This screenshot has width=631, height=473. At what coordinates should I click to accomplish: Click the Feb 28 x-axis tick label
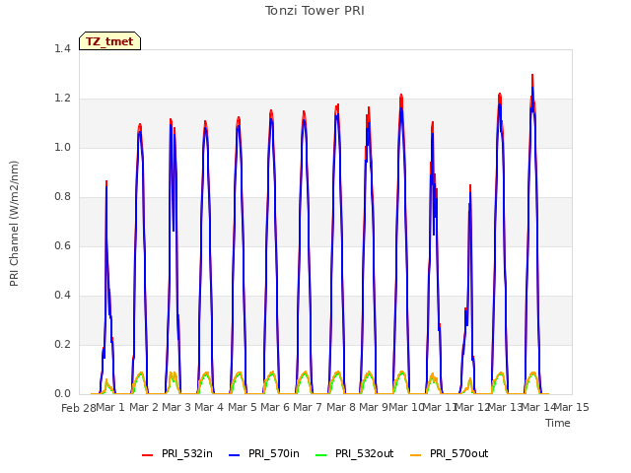(x=79, y=408)
